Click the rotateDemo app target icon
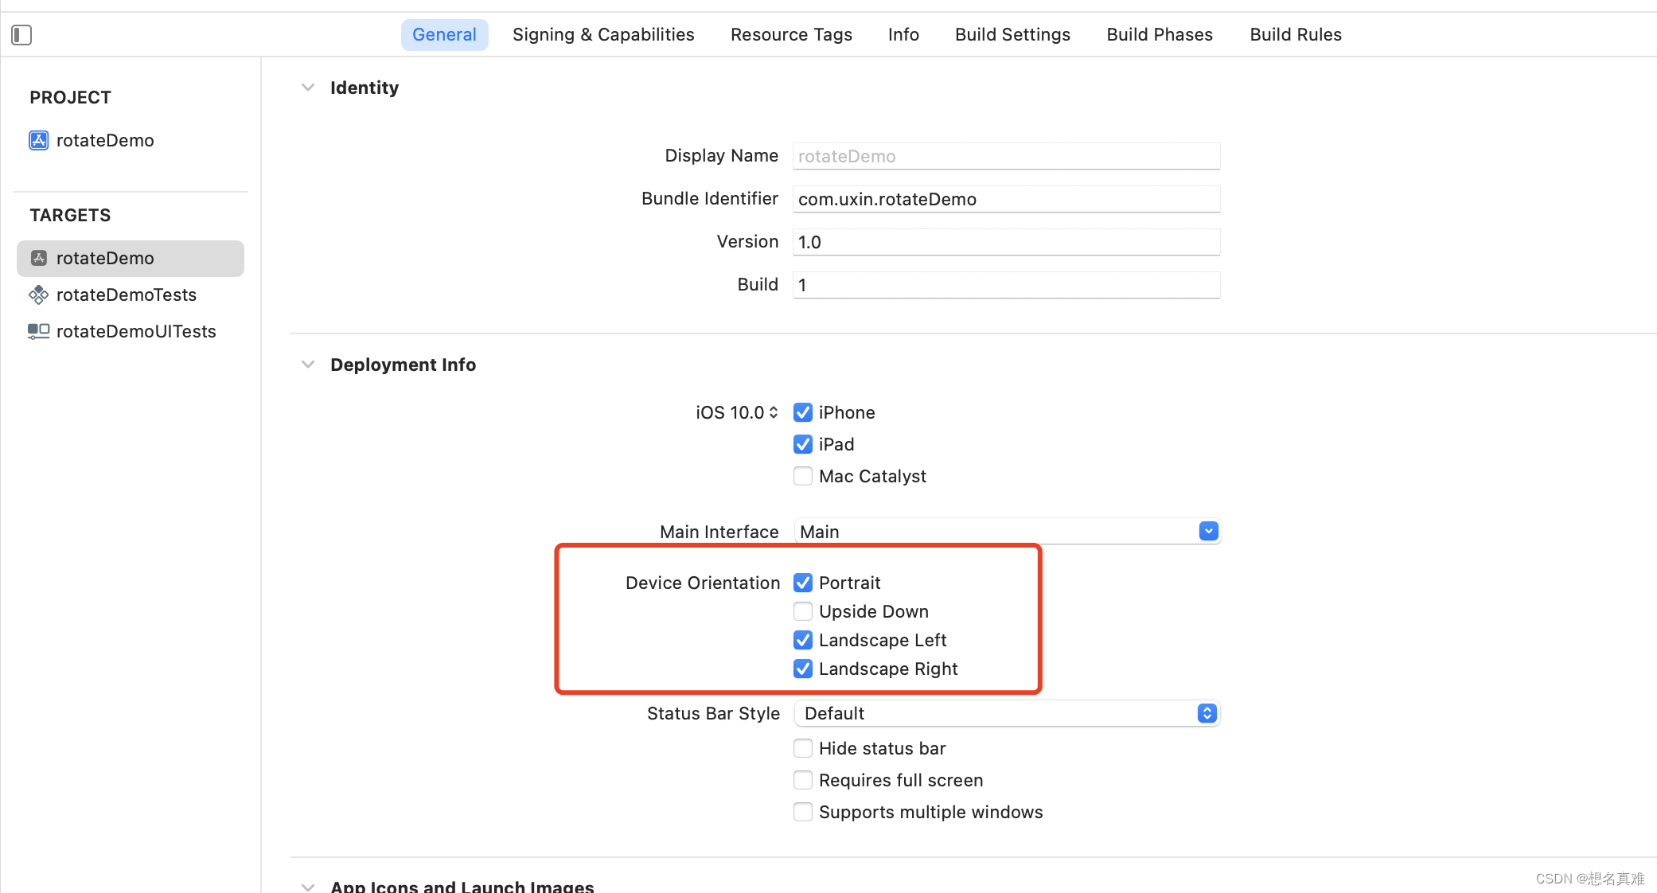Image resolution: width=1657 pixels, height=893 pixels. click(x=38, y=258)
